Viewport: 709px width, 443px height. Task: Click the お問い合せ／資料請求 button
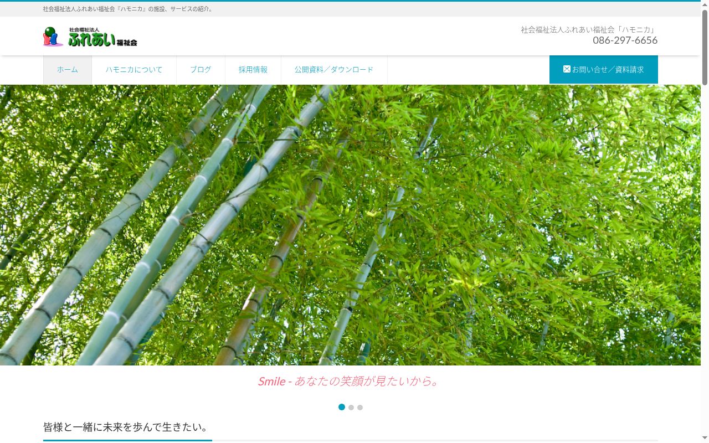point(604,70)
